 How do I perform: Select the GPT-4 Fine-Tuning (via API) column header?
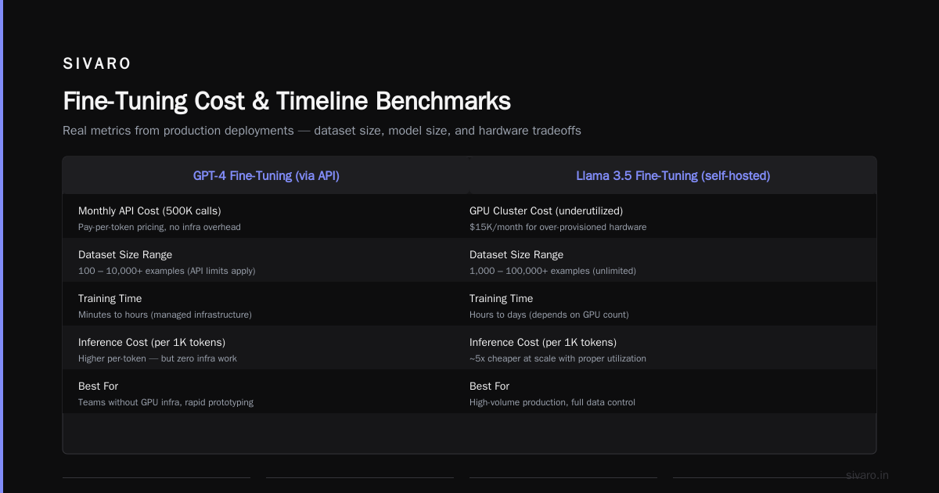tap(266, 176)
